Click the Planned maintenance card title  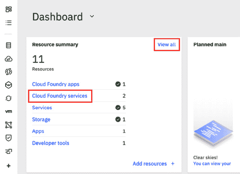210,45
